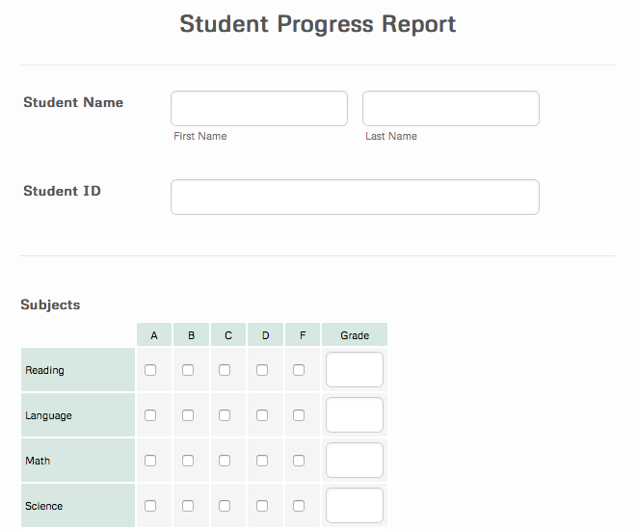
Task: Focus the Student ID text box
Action: pyautogui.click(x=355, y=197)
